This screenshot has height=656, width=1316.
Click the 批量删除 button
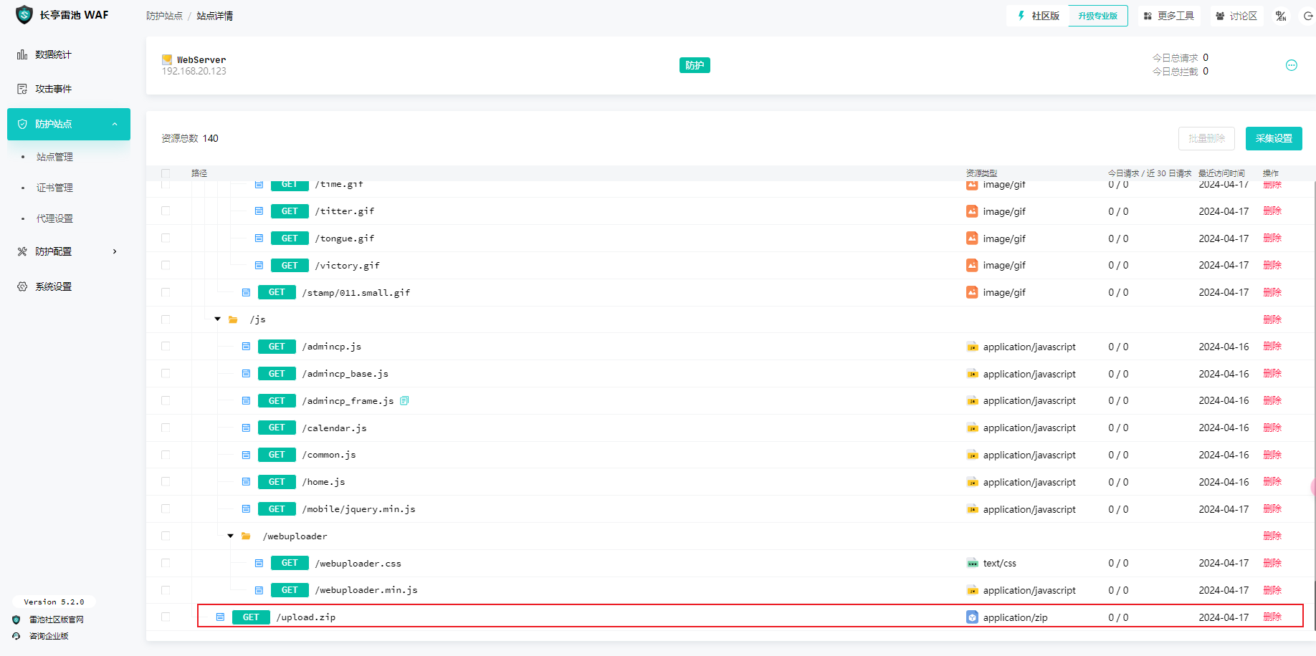[x=1206, y=138]
